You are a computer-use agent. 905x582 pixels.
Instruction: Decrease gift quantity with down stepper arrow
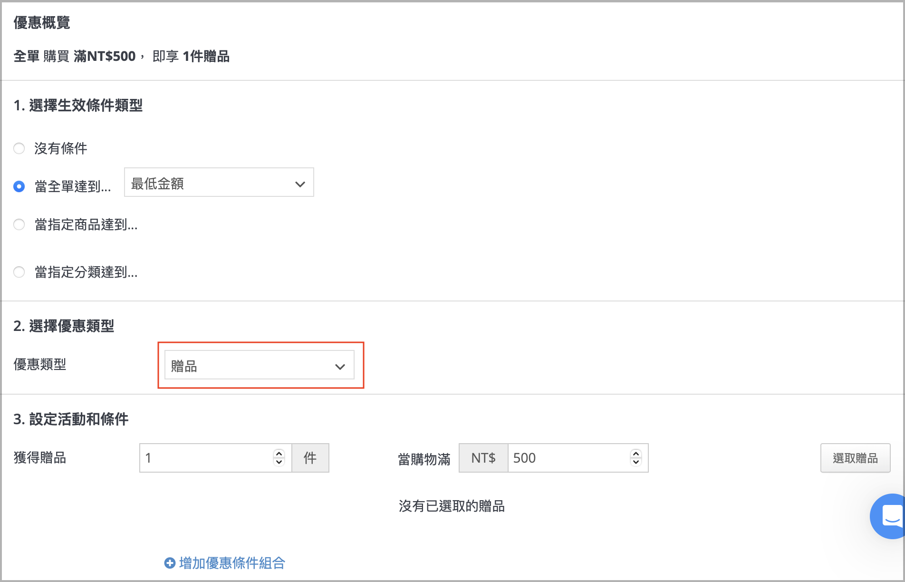[x=279, y=462]
